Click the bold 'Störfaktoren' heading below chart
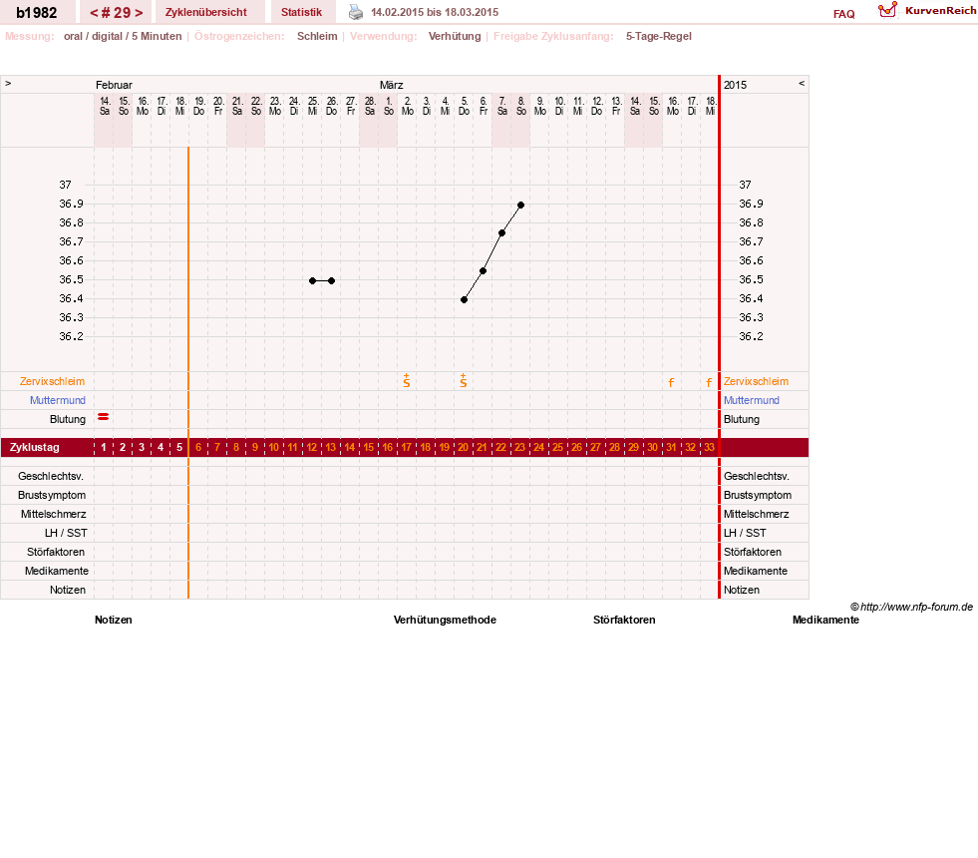Image resolution: width=978 pixels, height=858 pixels. (x=624, y=620)
